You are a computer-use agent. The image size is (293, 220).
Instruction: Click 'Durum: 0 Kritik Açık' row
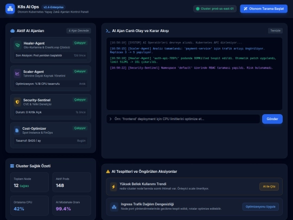point(50,112)
